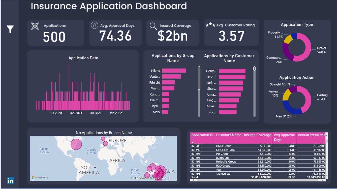Open the LinkedIn icon in the sidebar
Viewport: 338px width, 189px height.
(11, 180)
